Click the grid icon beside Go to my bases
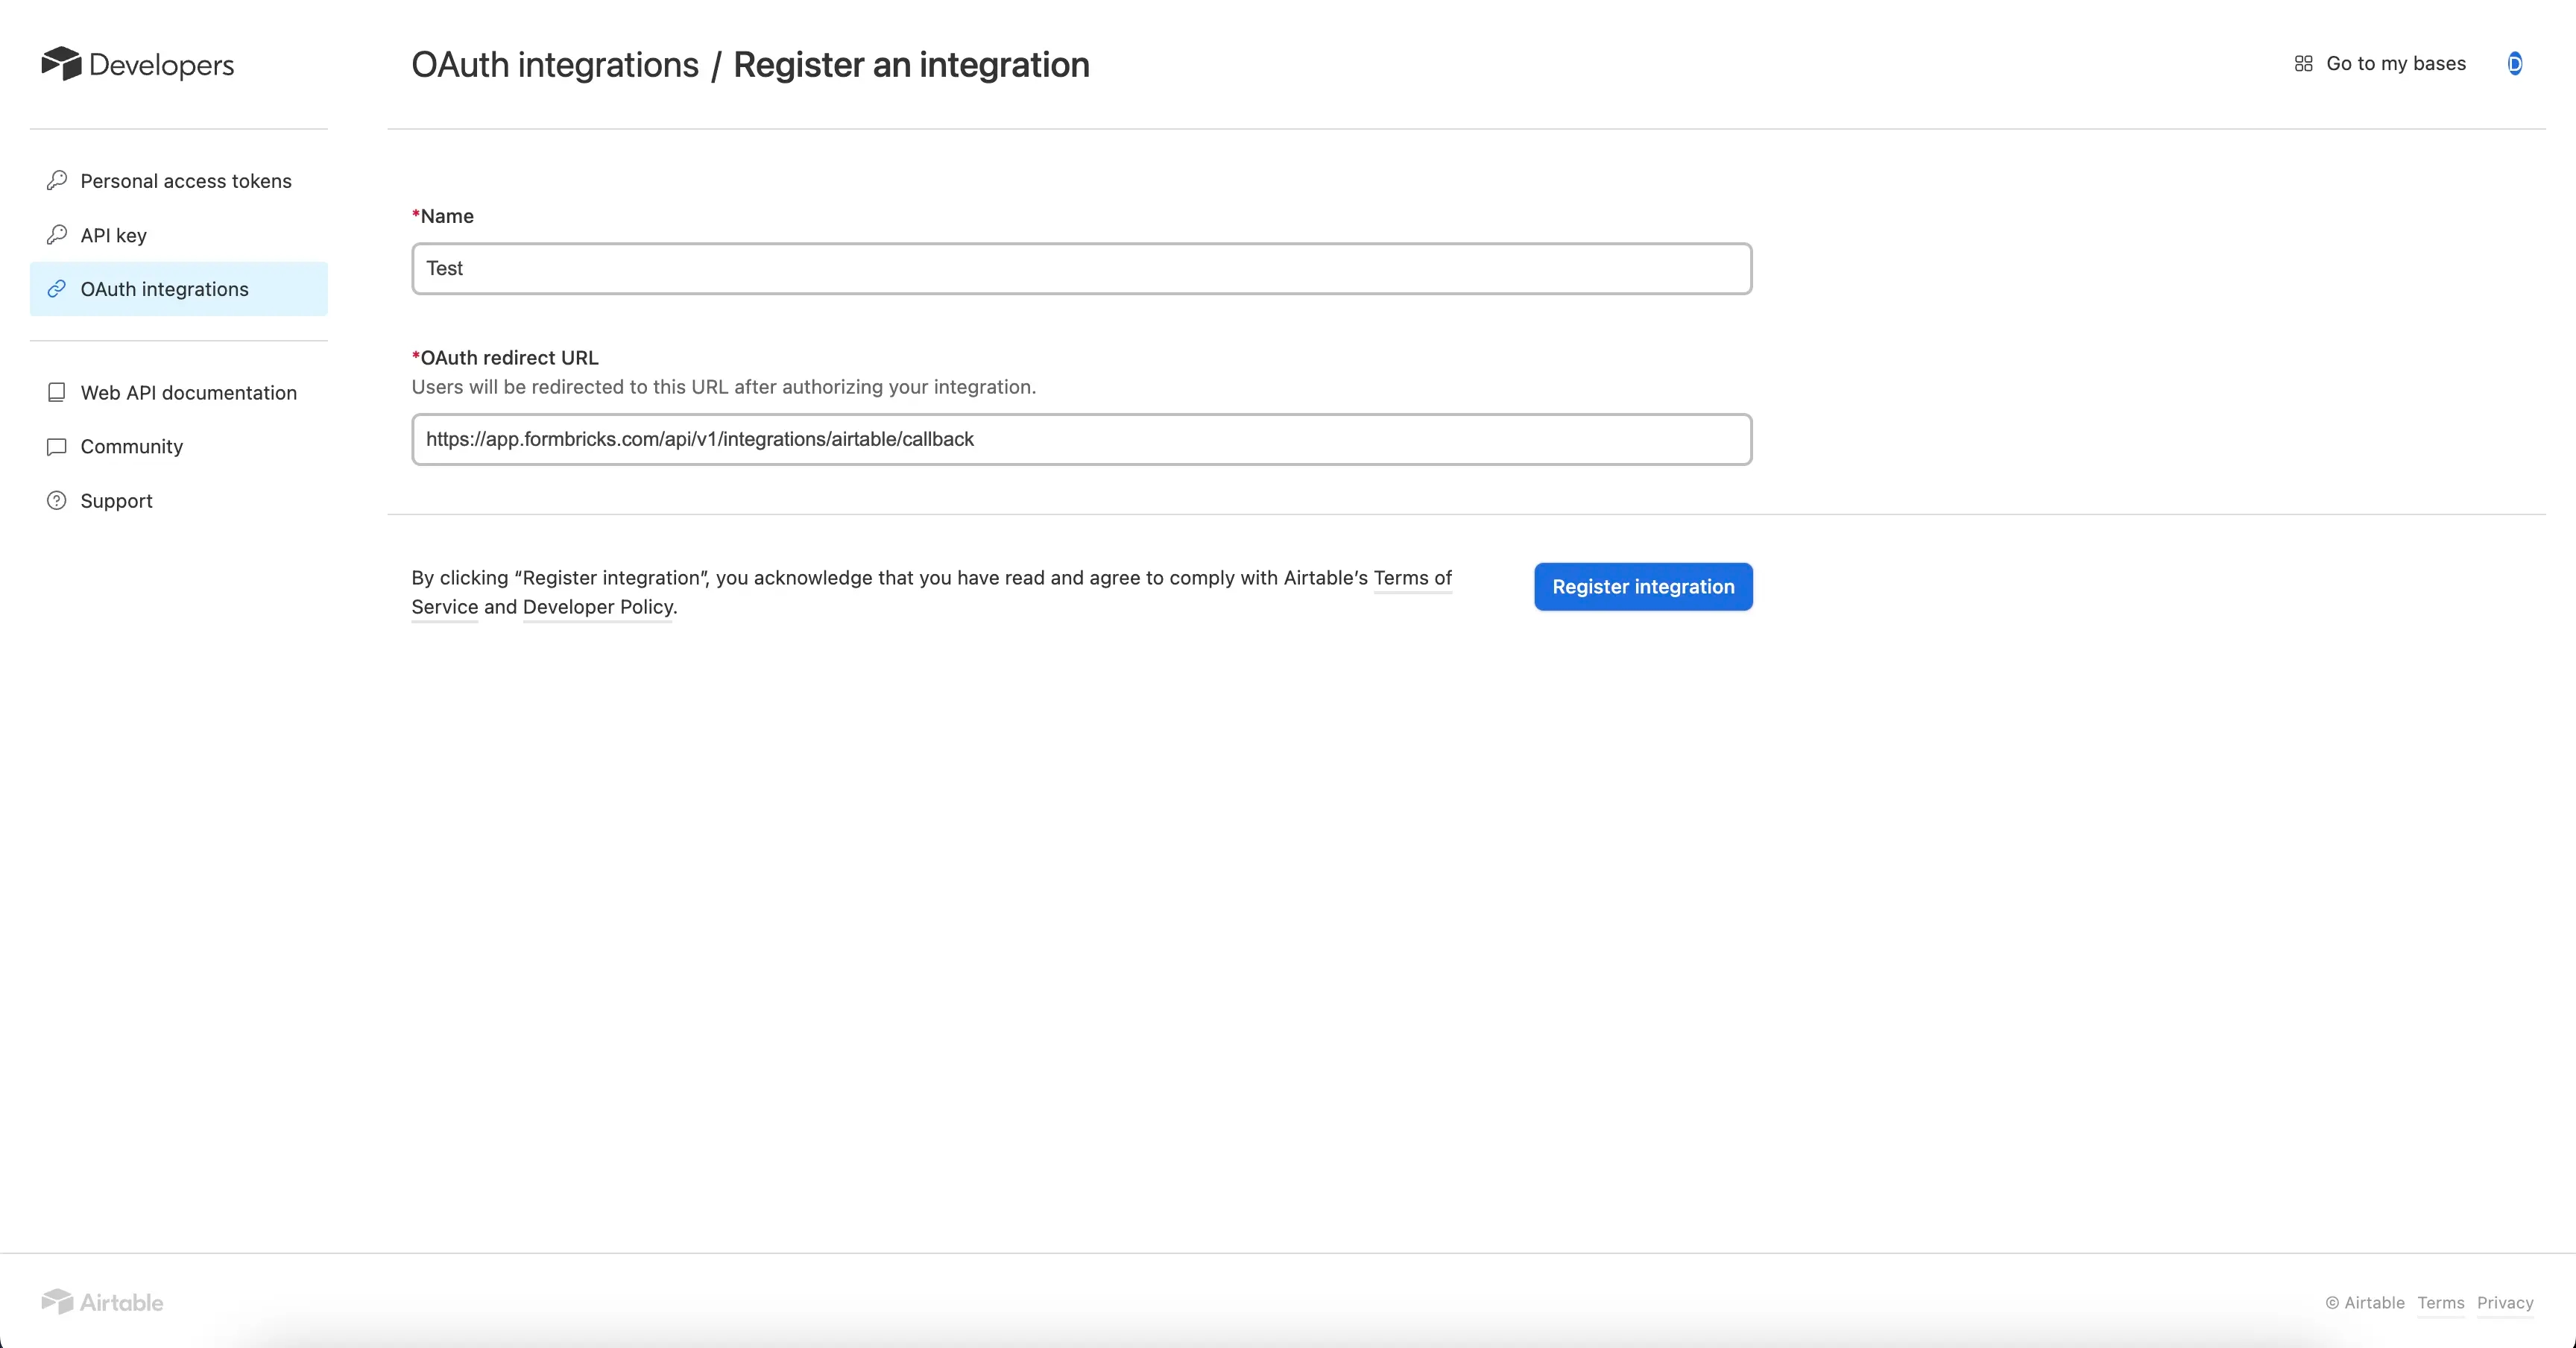 (x=2303, y=64)
